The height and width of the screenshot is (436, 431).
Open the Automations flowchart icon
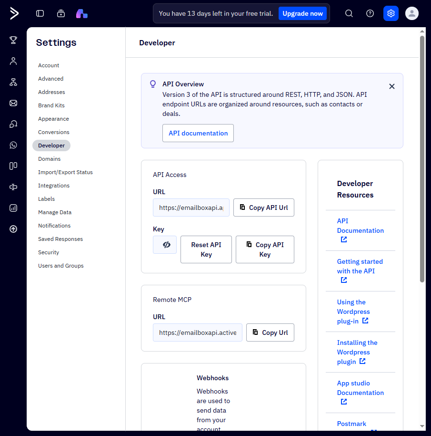point(13,82)
